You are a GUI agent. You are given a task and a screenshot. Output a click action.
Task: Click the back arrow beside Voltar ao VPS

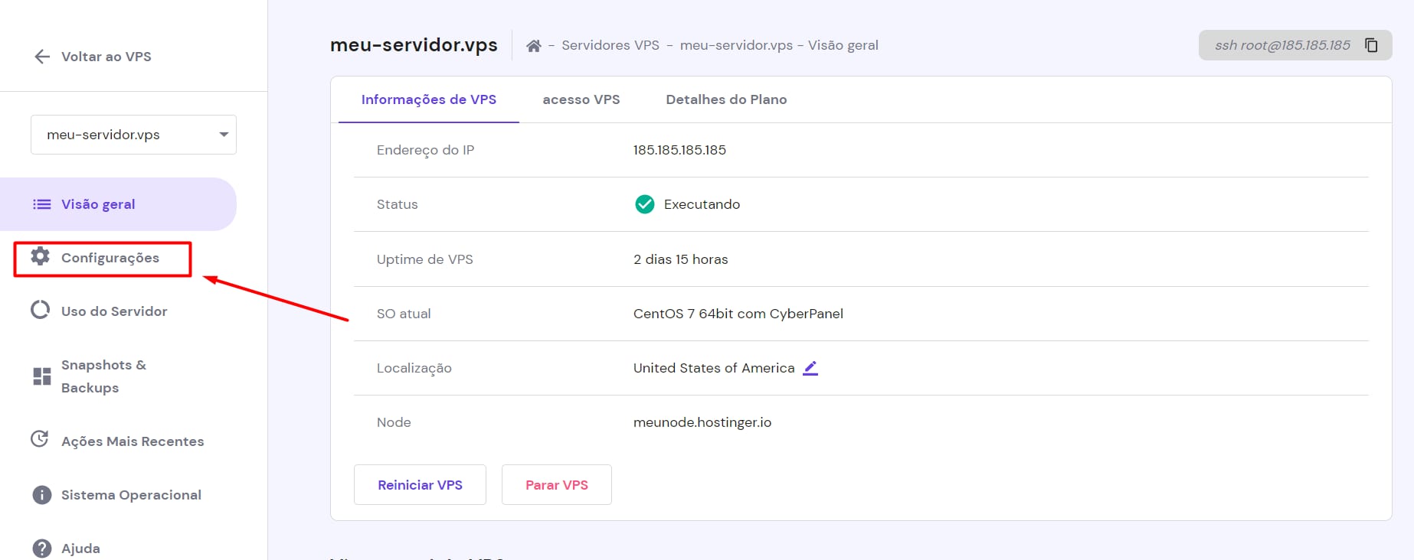42,57
